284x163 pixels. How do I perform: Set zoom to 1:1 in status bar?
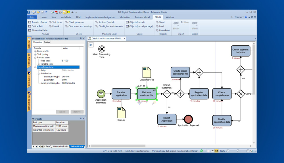point(216,151)
